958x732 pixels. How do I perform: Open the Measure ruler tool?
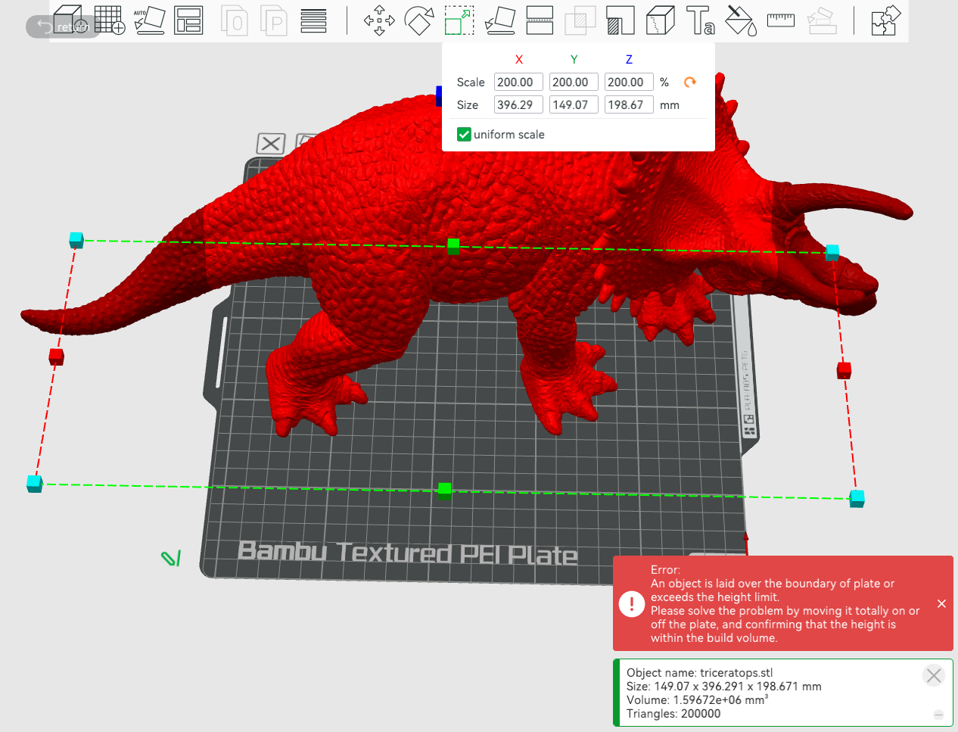(780, 20)
